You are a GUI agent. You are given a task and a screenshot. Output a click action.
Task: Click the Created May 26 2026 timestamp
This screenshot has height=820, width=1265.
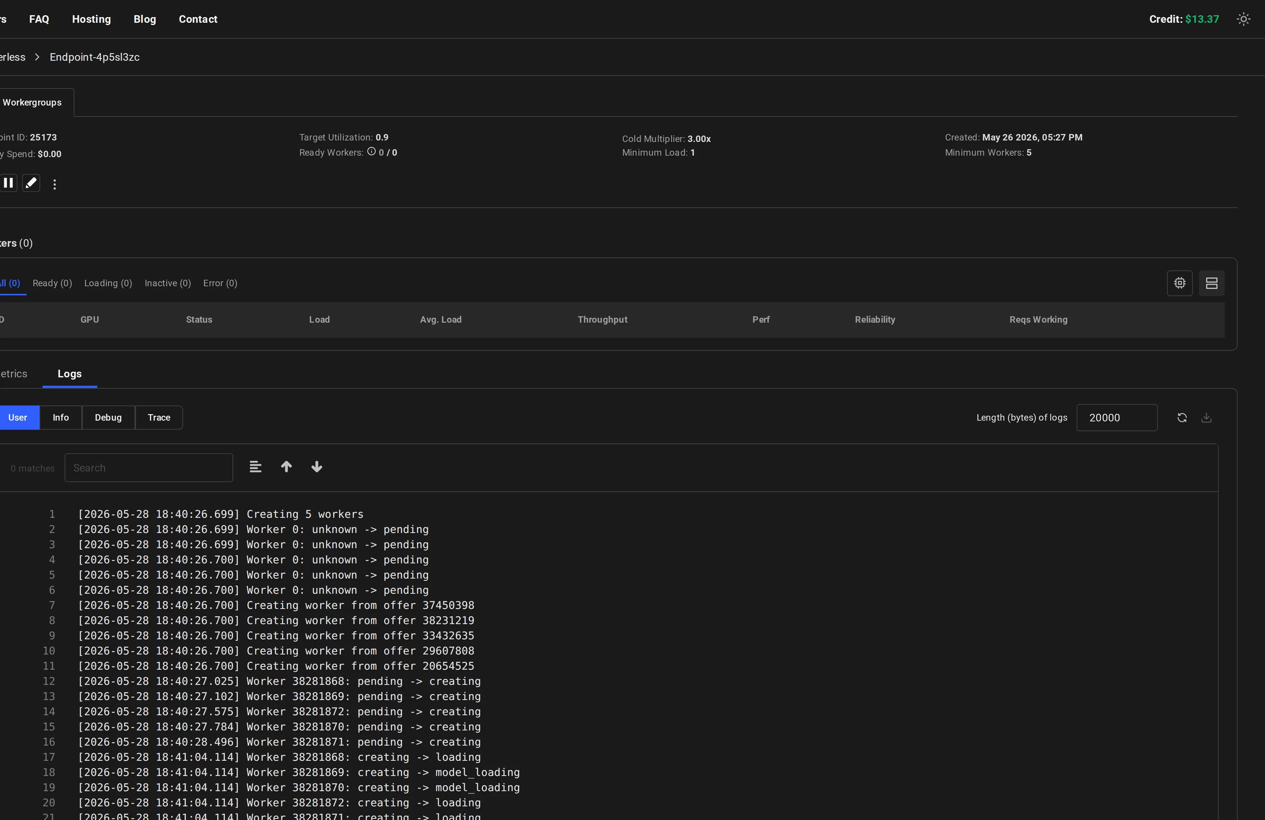(x=1032, y=137)
